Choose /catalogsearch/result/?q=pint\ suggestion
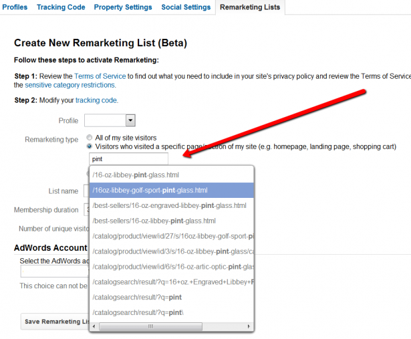411x339 pixels. [172, 312]
